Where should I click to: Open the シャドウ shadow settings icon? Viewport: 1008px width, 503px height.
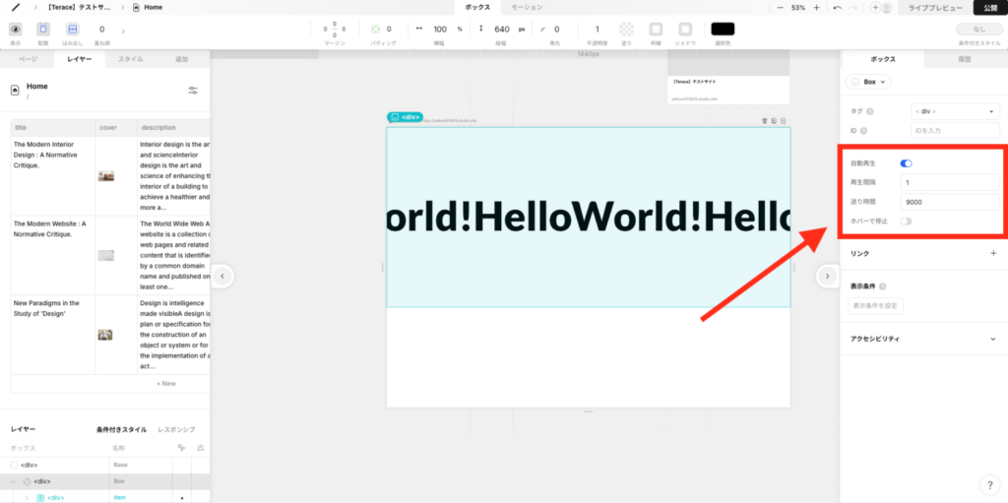click(685, 30)
